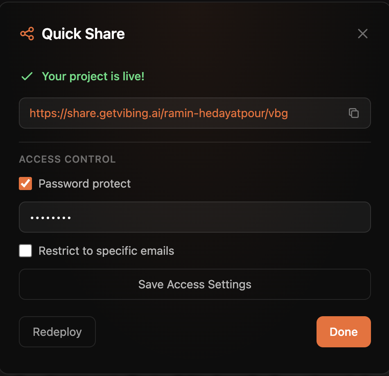Focus the masked password input field
Screen dimensions: 389x376
click(x=194, y=217)
